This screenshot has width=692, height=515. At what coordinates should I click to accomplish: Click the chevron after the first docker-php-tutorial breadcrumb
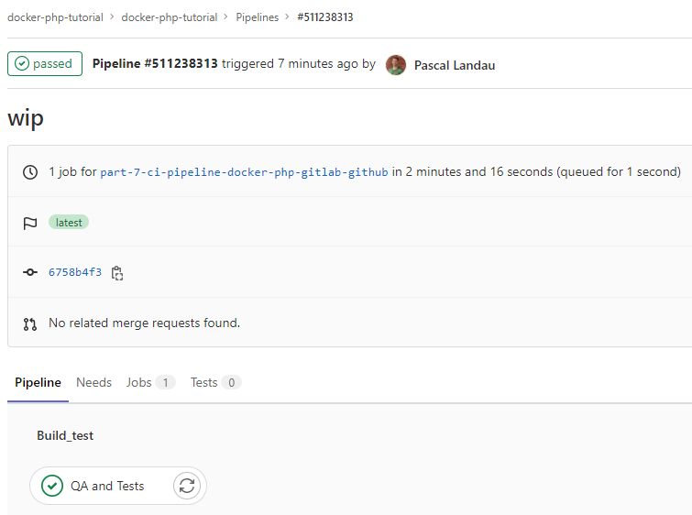tap(112, 16)
